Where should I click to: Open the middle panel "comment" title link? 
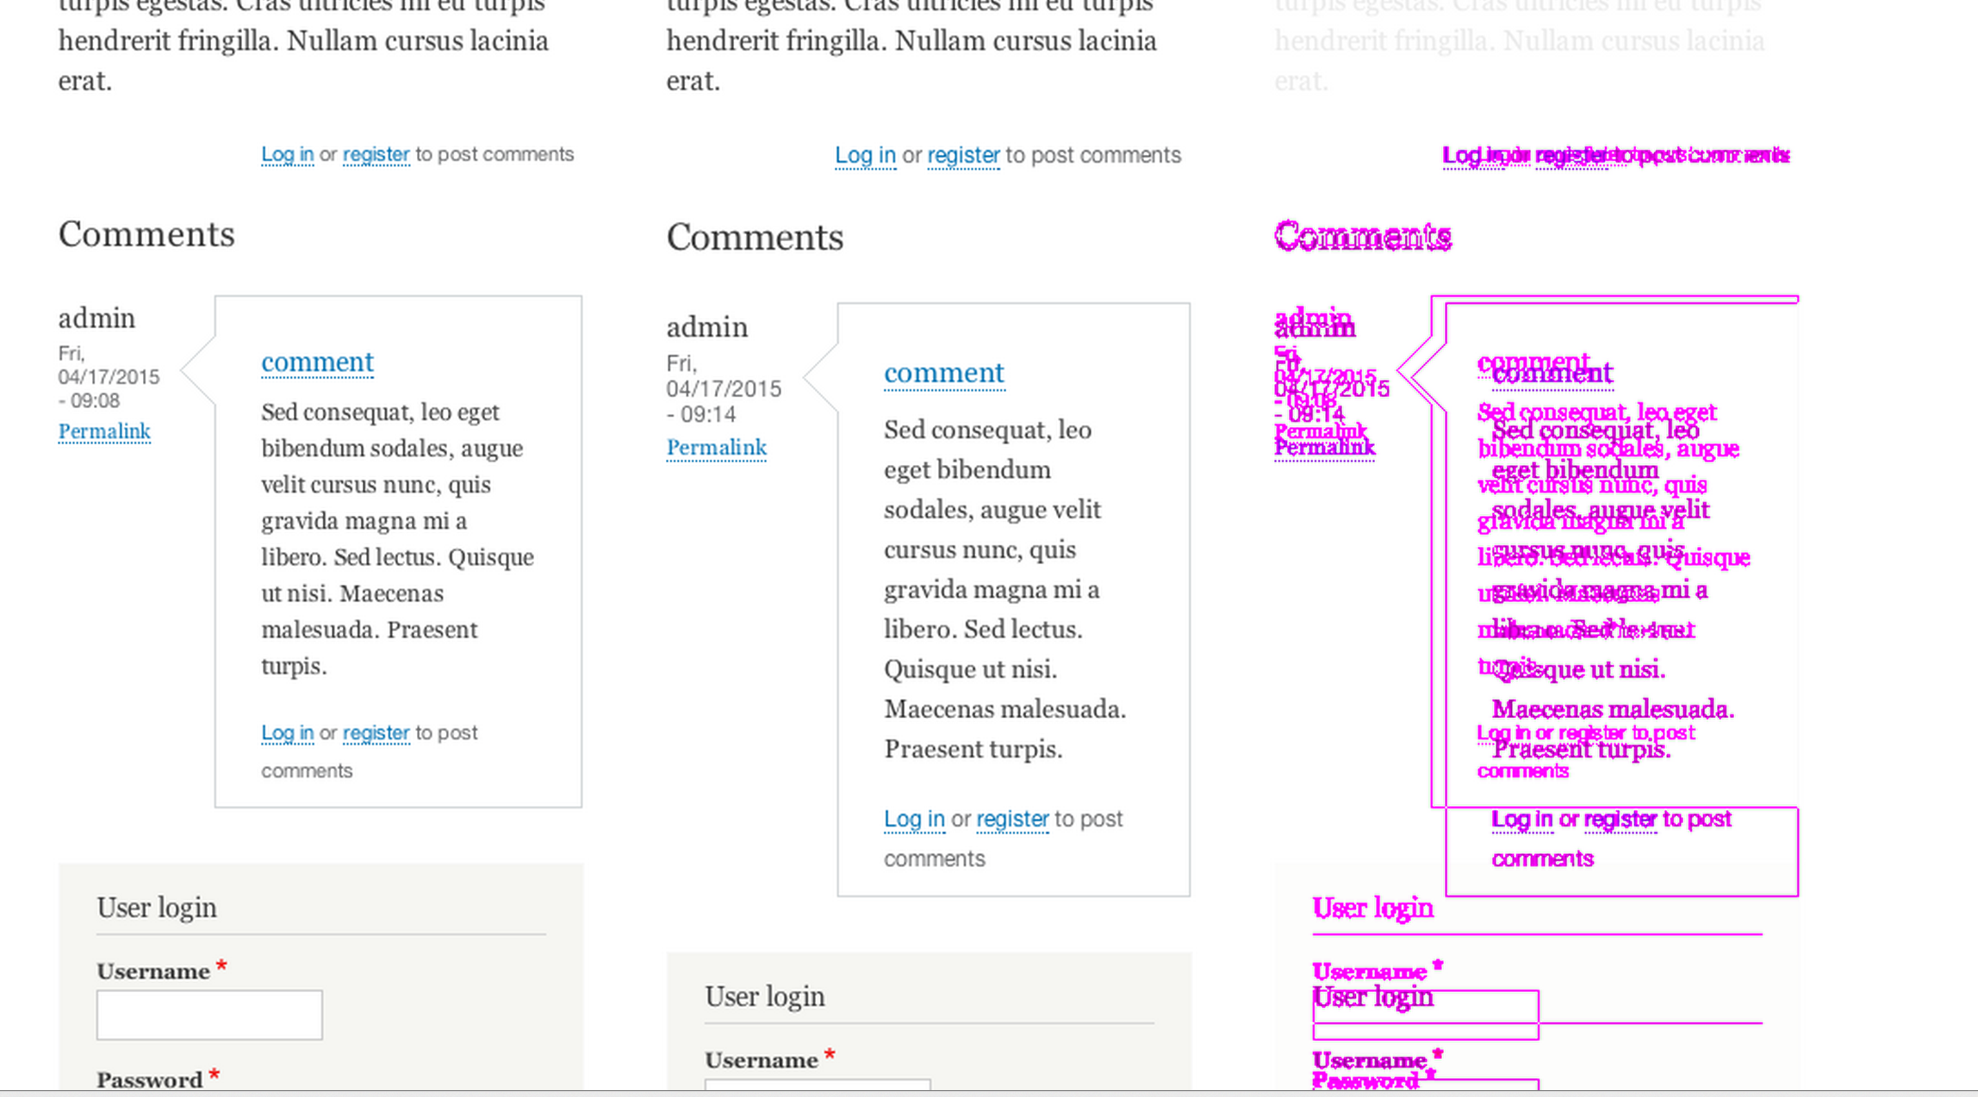coord(943,373)
